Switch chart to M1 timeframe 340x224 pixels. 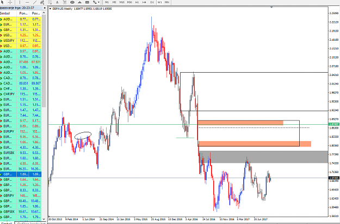[x=107, y=2]
